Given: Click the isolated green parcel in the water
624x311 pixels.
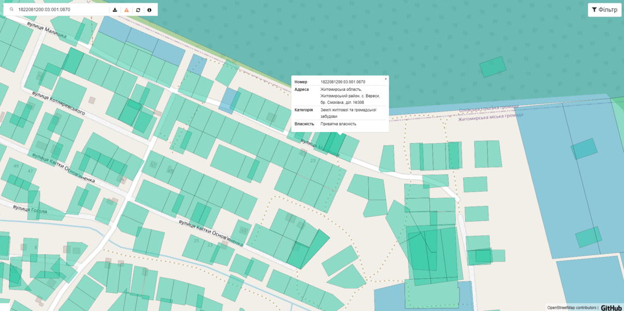Looking at the screenshot, I should tap(492, 67).
